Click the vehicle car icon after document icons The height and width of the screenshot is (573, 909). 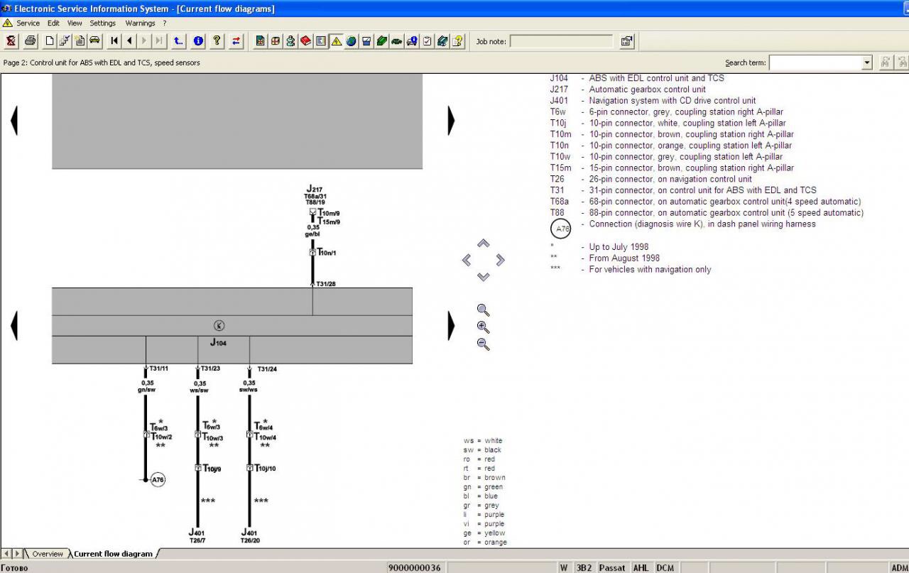94,41
